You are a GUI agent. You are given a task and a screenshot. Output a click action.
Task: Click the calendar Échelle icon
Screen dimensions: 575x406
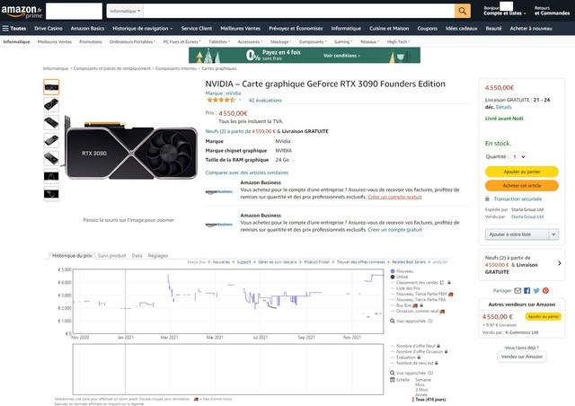(x=392, y=380)
